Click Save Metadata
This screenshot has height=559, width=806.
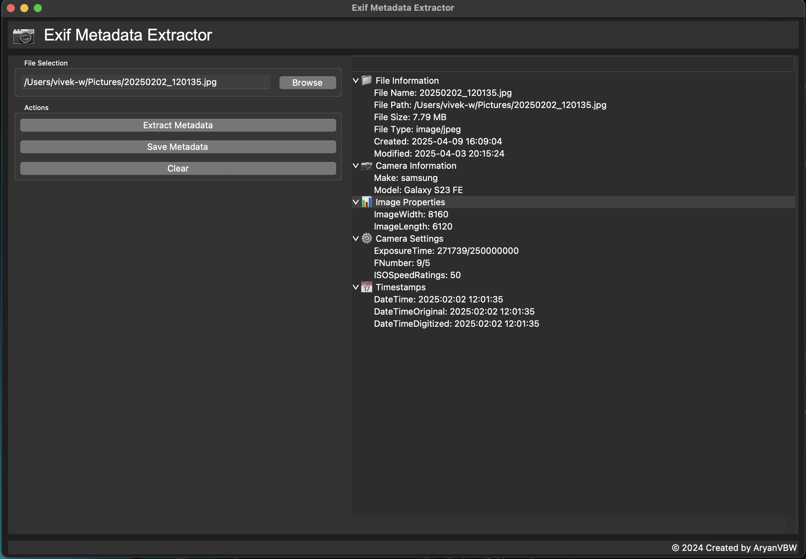pyautogui.click(x=178, y=147)
